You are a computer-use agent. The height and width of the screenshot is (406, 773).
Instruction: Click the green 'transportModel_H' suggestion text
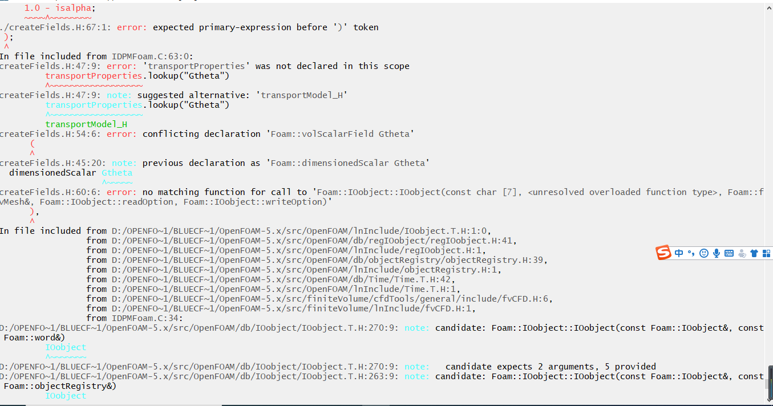point(86,124)
